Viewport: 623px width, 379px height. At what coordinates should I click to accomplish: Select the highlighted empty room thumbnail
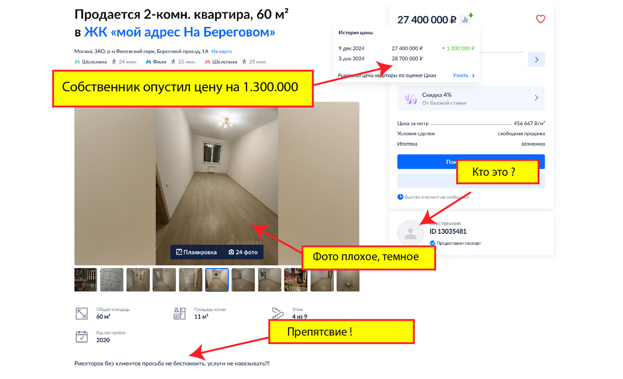click(x=217, y=279)
